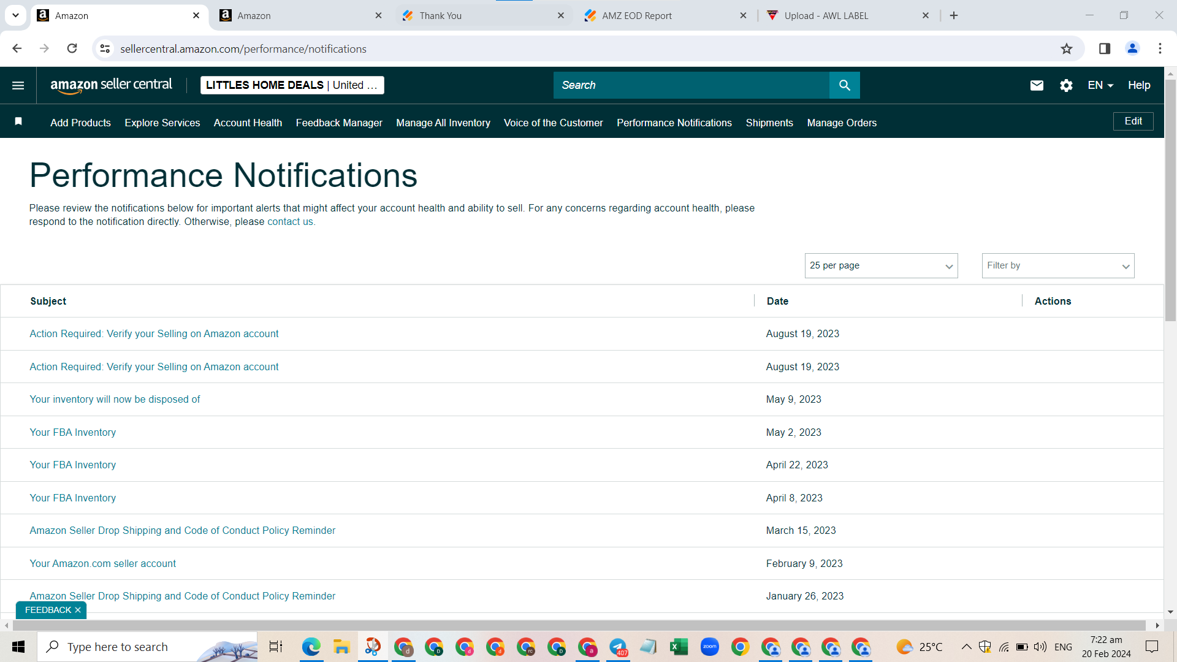Click the Edit button in navigation bar
The width and height of the screenshot is (1177, 662).
pyautogui.click(x=1133, y=121)
